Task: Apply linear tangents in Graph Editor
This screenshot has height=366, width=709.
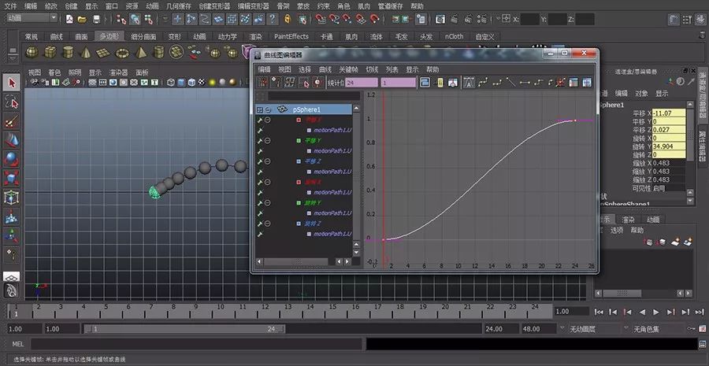Action: 511,82
